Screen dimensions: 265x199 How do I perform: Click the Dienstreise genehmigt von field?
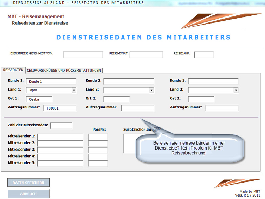pos(83,54)
